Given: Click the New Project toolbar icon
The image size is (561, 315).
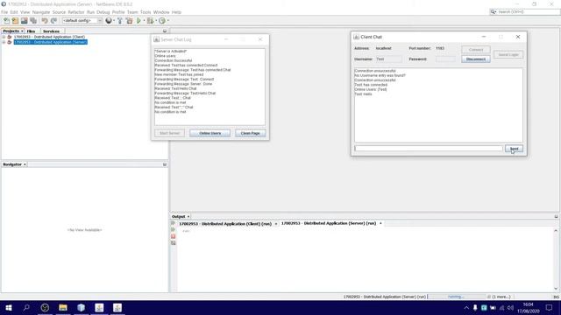Looking at the screenshot, I should pos(16,21).
